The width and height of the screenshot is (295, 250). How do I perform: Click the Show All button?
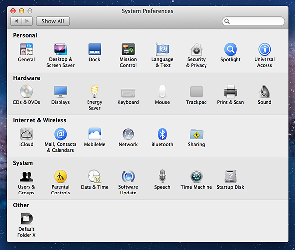click(53, 21)
